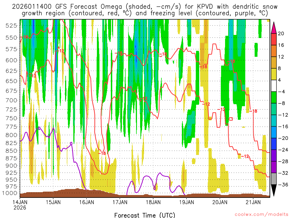Screen dimensions: 291x218
Task: Click the yellow 4 to 8 colorbar segment
Action: click(274, 74)
